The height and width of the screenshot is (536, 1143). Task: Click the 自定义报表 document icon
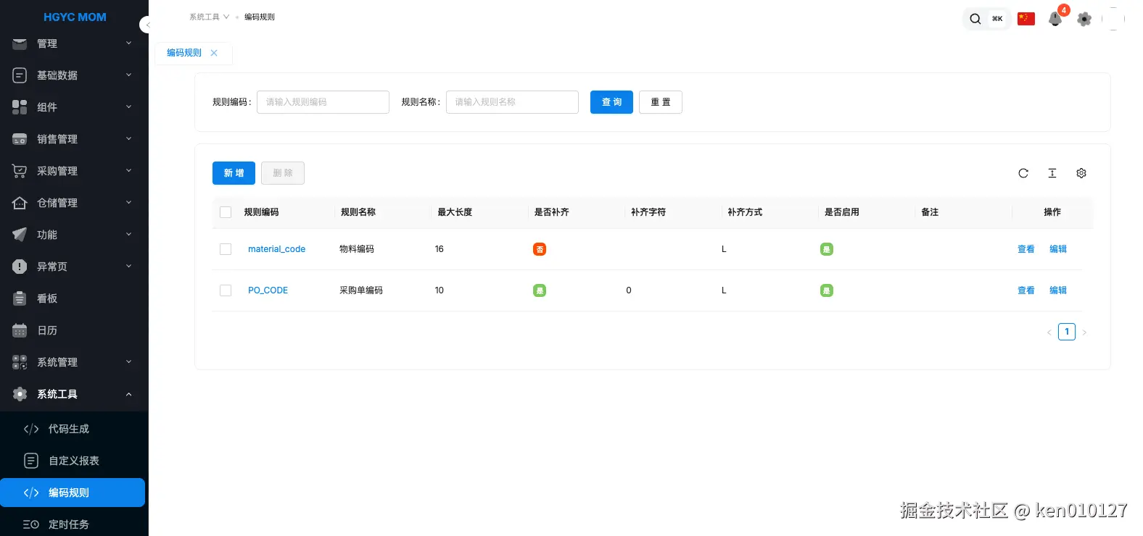click(x=31, y=461)
